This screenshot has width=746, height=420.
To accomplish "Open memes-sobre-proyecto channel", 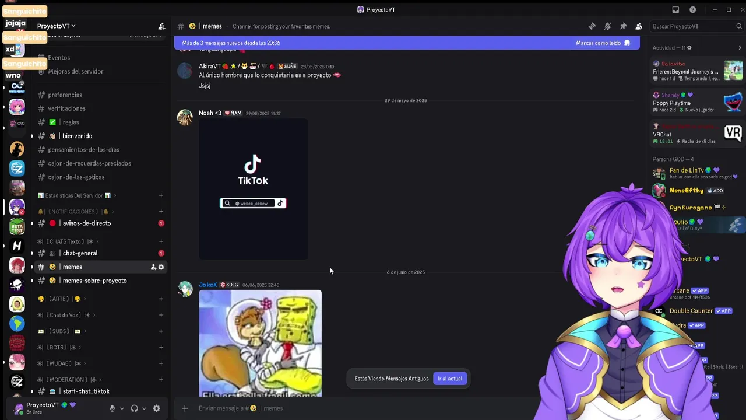I will [94, 281].
